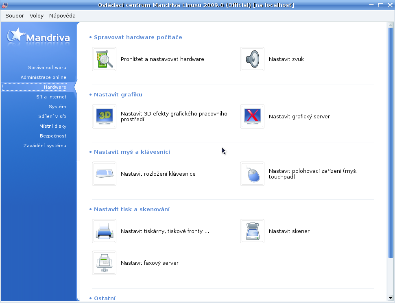Click the speaker icon for sound setup
This screenshot has height=303, width=395.
[x=252, y=59]
